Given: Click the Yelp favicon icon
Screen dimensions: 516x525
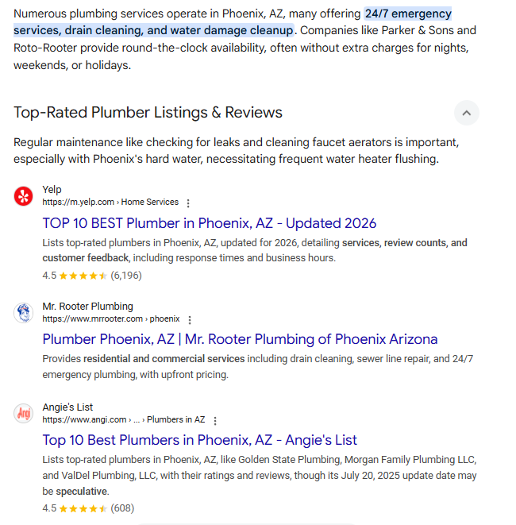Looking at the screenshot, I should [24, 195].
